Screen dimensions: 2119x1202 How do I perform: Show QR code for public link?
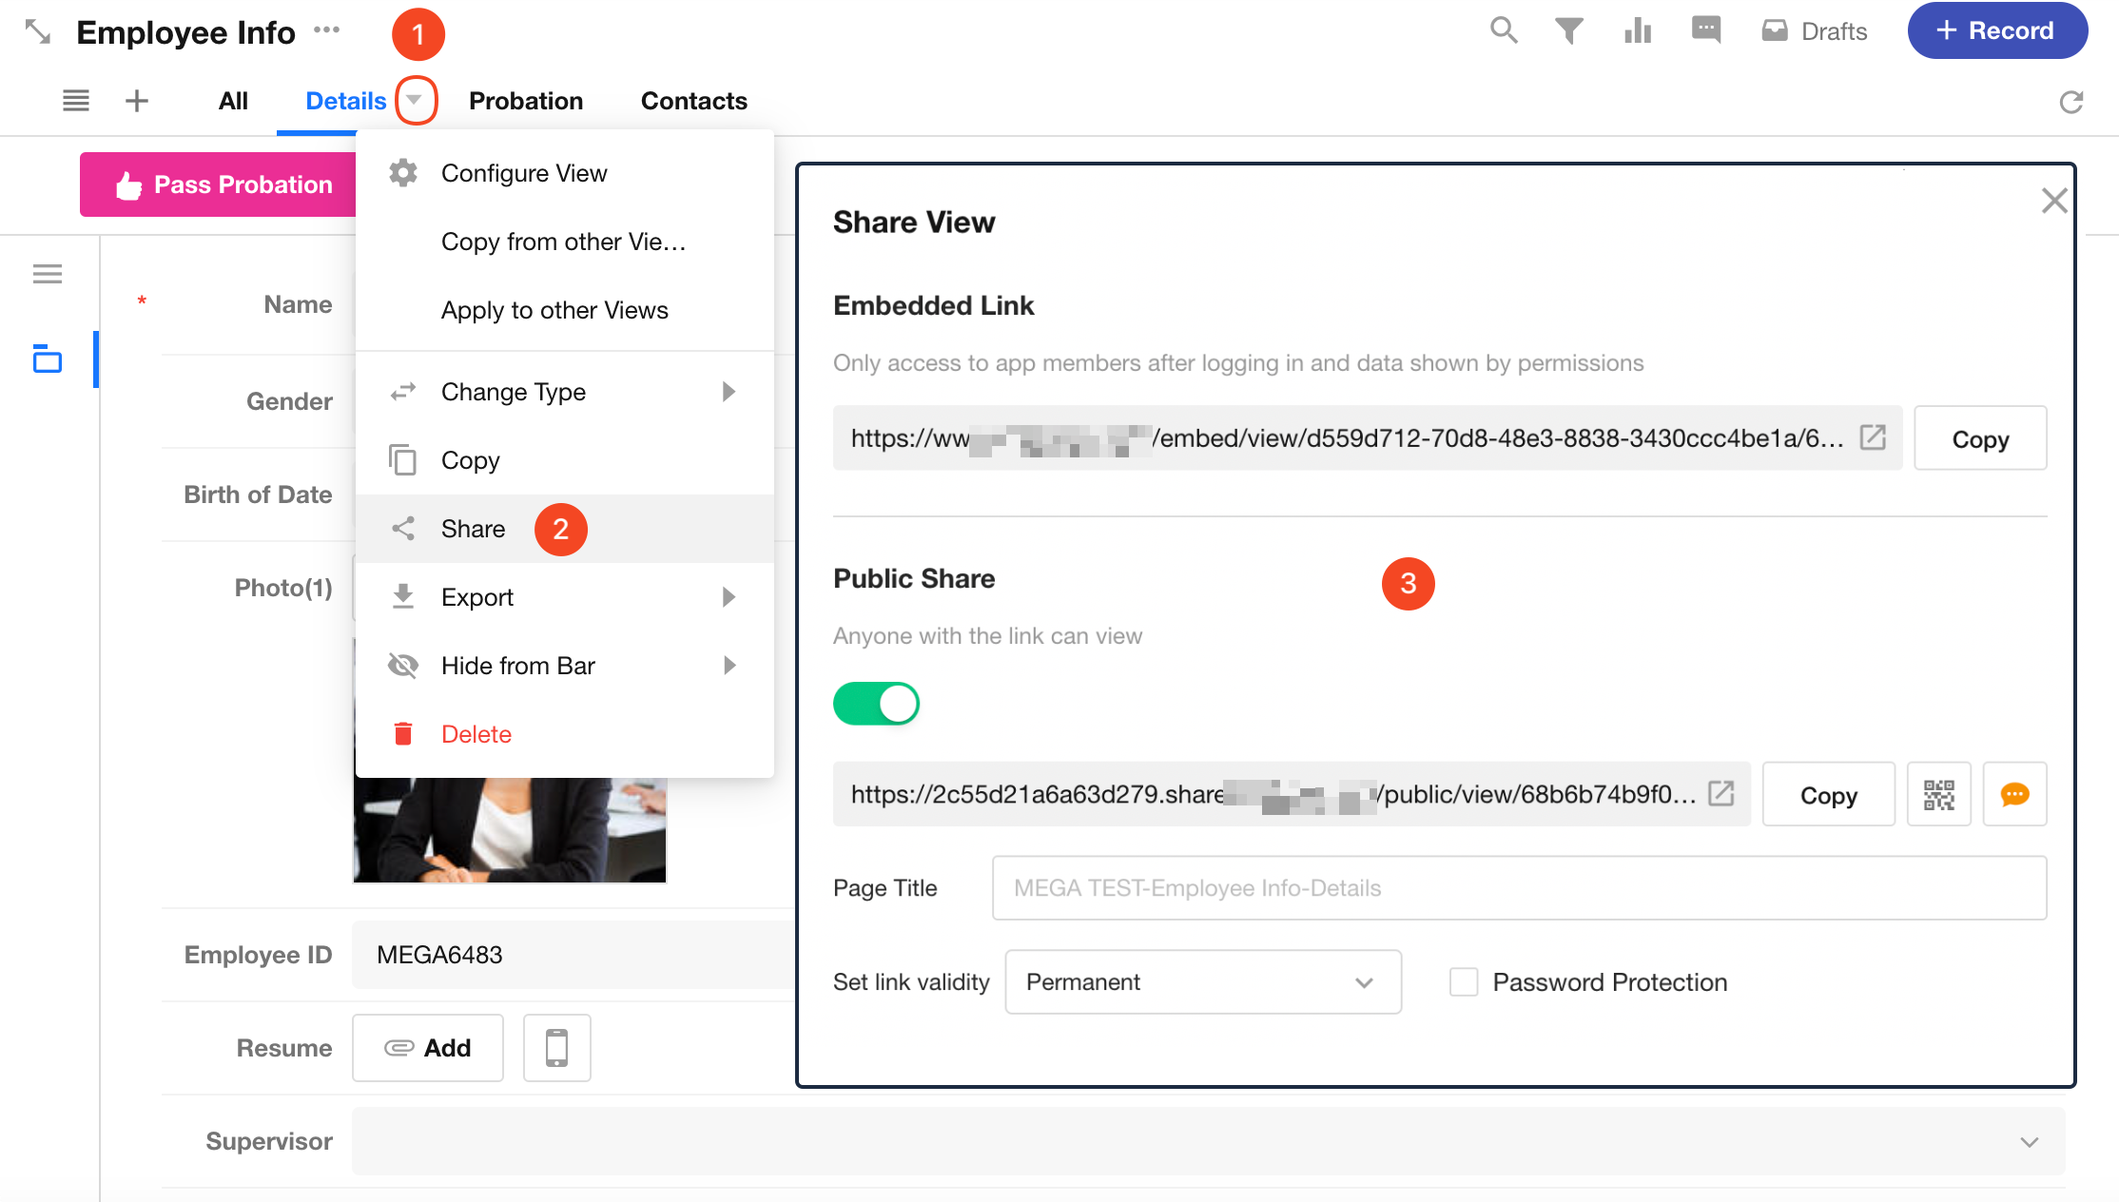[x=1938, y=794]
